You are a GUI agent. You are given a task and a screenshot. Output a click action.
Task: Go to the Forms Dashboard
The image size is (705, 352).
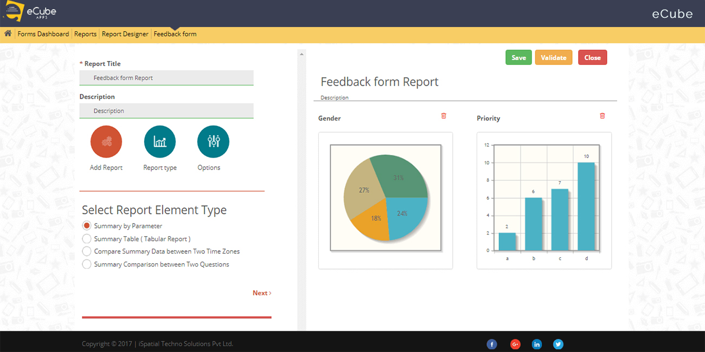coord(43,34)
